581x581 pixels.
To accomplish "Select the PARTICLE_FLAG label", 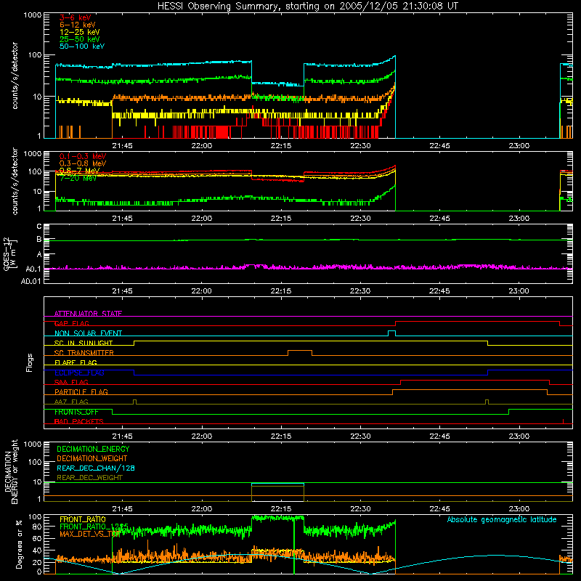I will point(81,391).
